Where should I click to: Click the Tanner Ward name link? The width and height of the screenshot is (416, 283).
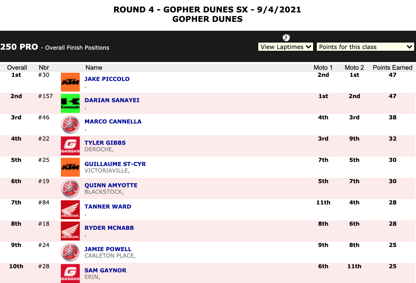tap(108, 206)
